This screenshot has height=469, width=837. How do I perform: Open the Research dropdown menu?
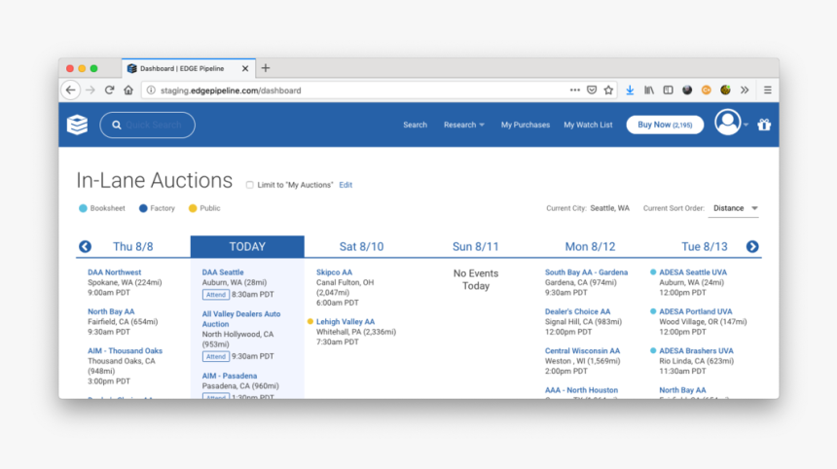[x=464, y=125]
